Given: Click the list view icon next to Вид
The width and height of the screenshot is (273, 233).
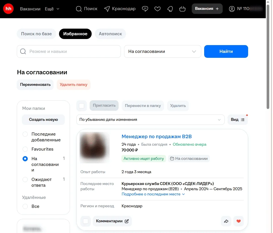Looking at the screenshot, I should pos(243,120).
